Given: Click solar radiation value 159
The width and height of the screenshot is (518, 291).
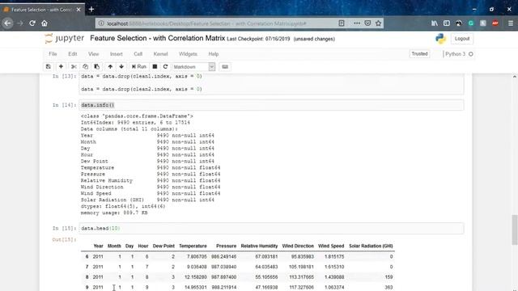Looking at the screenshot, I should point(388,277).
